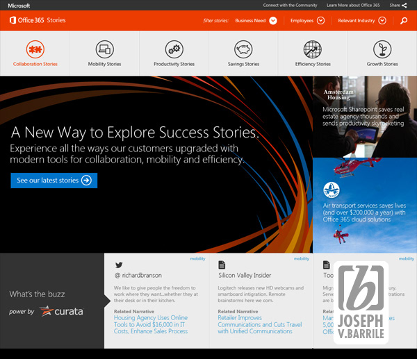The height and width of the screenshot is (359, 417).
Task: Click the @richardbranson handle
Action: pyautogui.click(x=138, y=276)
